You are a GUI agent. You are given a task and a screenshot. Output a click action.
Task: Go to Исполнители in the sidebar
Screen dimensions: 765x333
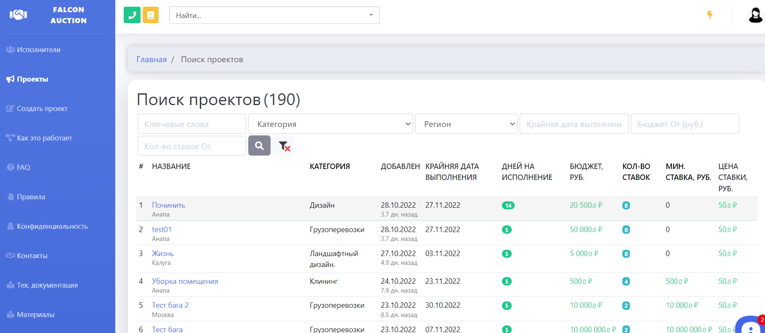pyautogui.click(x=39, y=50)
